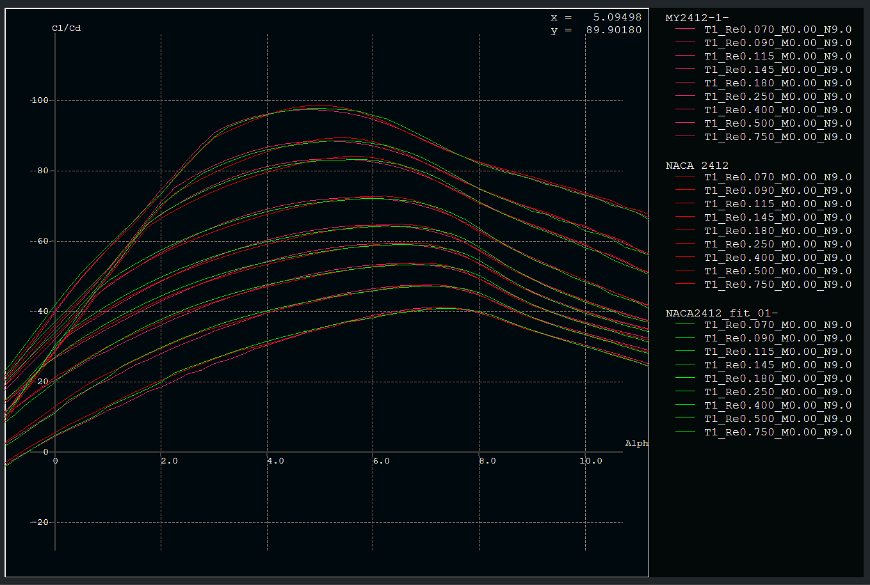This screenshot has width=870, height=585.
Task: Click MY2412-1- T1_Re0.750_M0.00_N9.0 entry
Action: click(764, 137)
